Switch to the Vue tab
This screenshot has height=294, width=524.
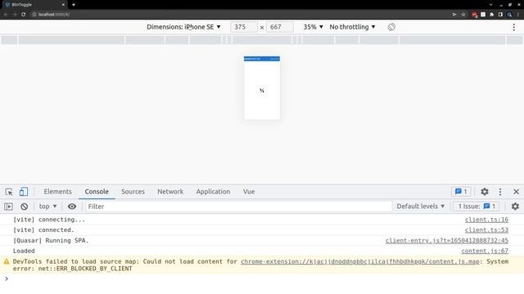(x=249, y=192)
